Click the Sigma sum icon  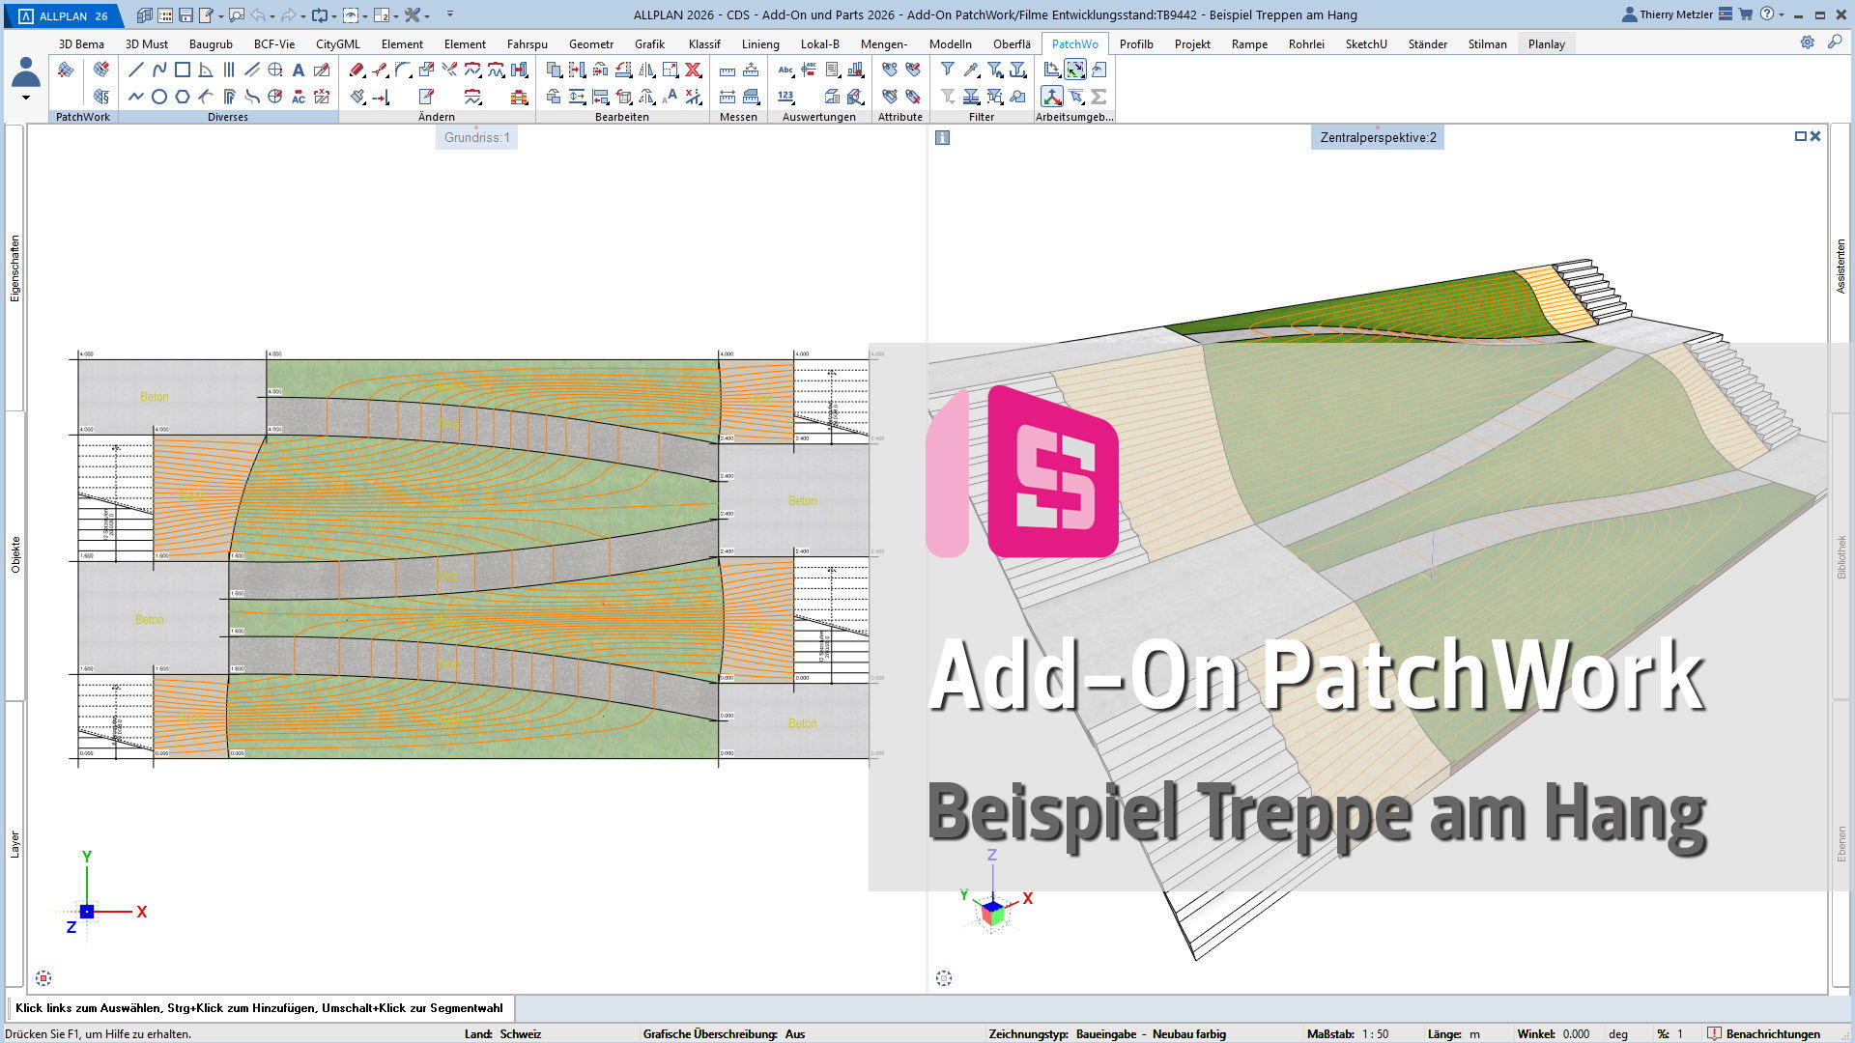[1099, 97]
